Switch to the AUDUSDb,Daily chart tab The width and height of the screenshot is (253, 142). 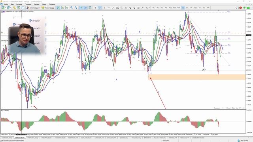tap(60, 138)
